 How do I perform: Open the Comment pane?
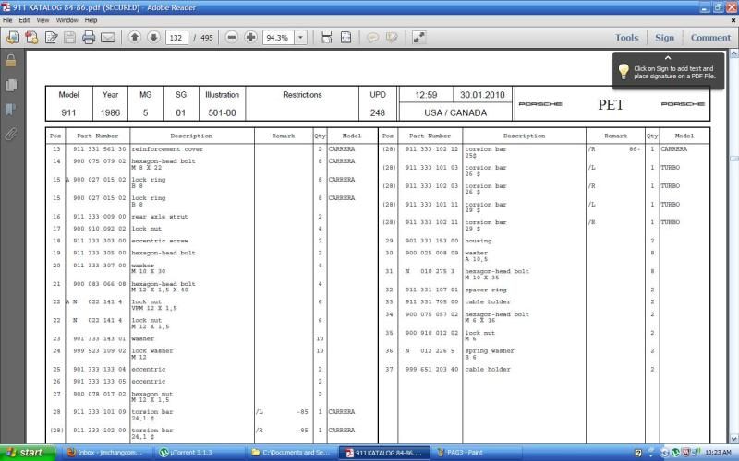710,38
